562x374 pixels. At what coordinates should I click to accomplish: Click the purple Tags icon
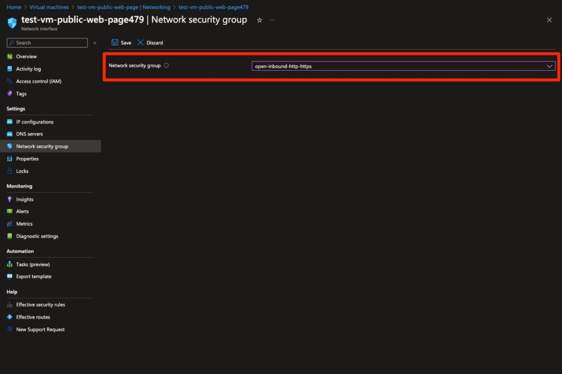[10, 93]
